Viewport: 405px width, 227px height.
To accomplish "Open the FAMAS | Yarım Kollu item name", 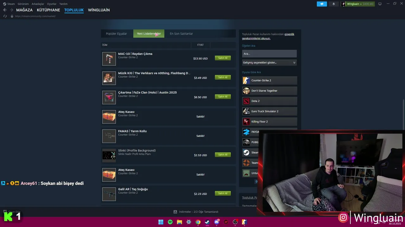I will pyautogui.click(x=132, y=131).
